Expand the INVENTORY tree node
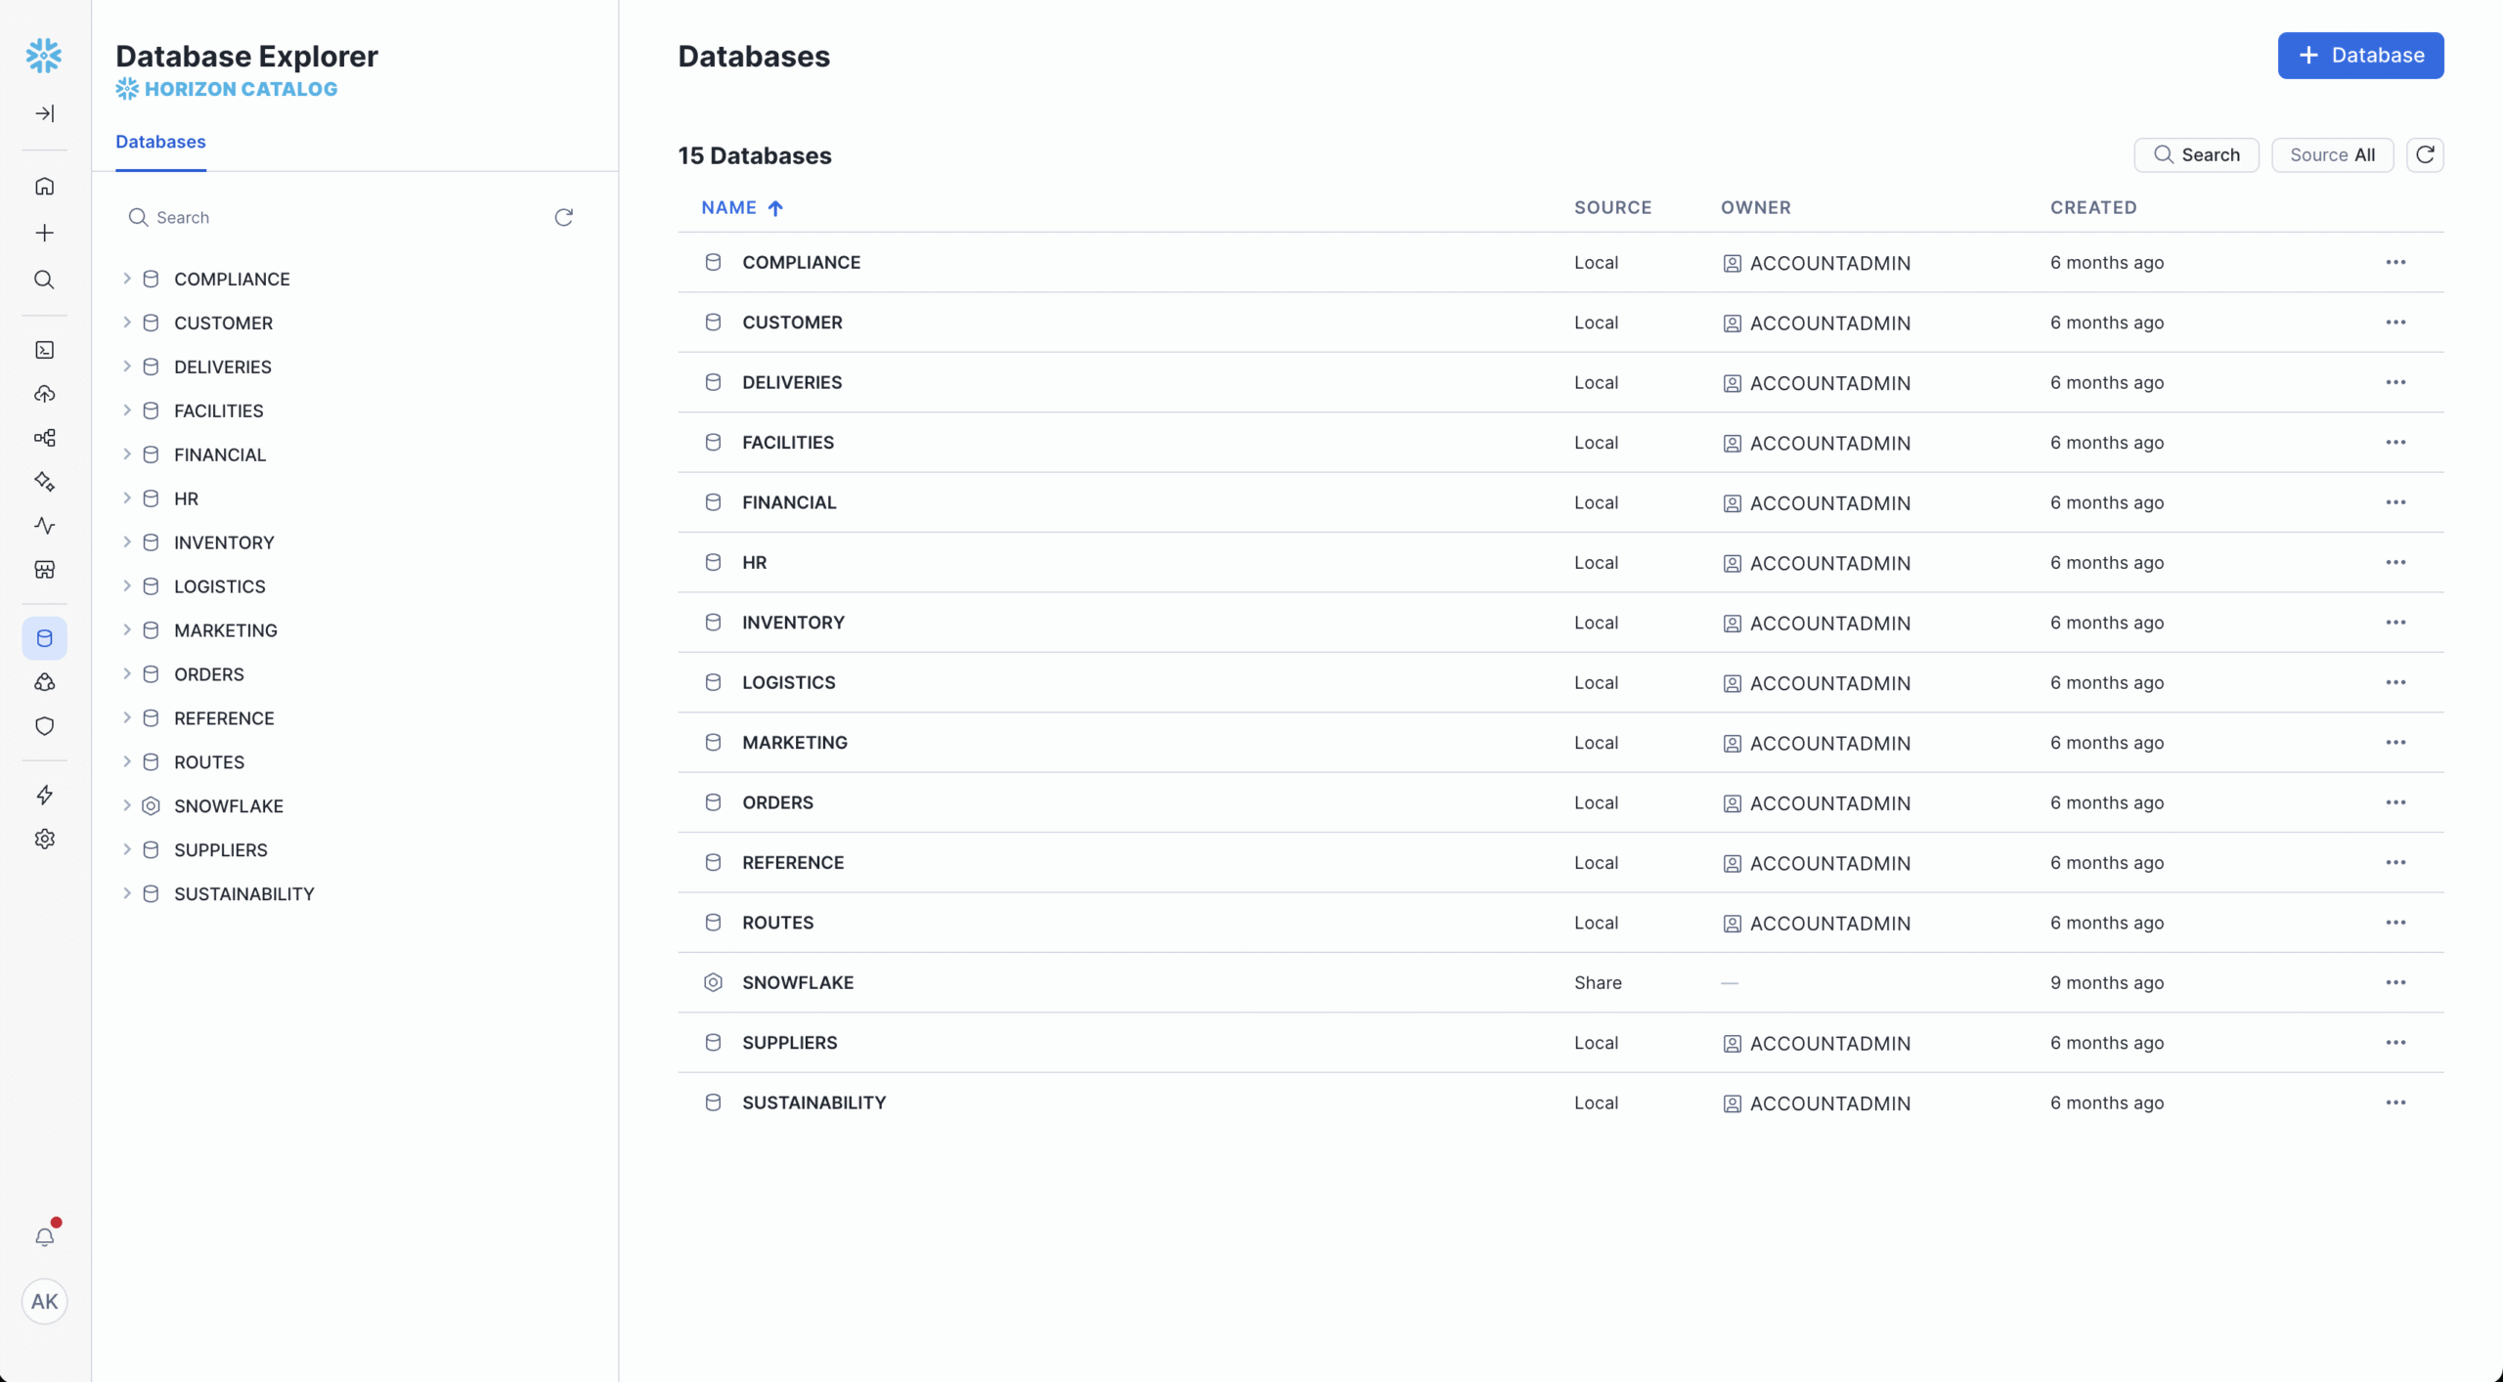 (x=127, y=542)
